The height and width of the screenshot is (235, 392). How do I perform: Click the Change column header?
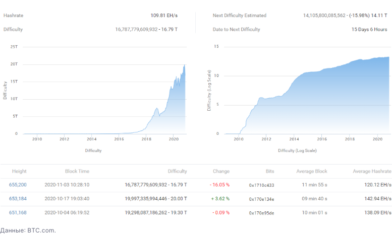[221, 171]
